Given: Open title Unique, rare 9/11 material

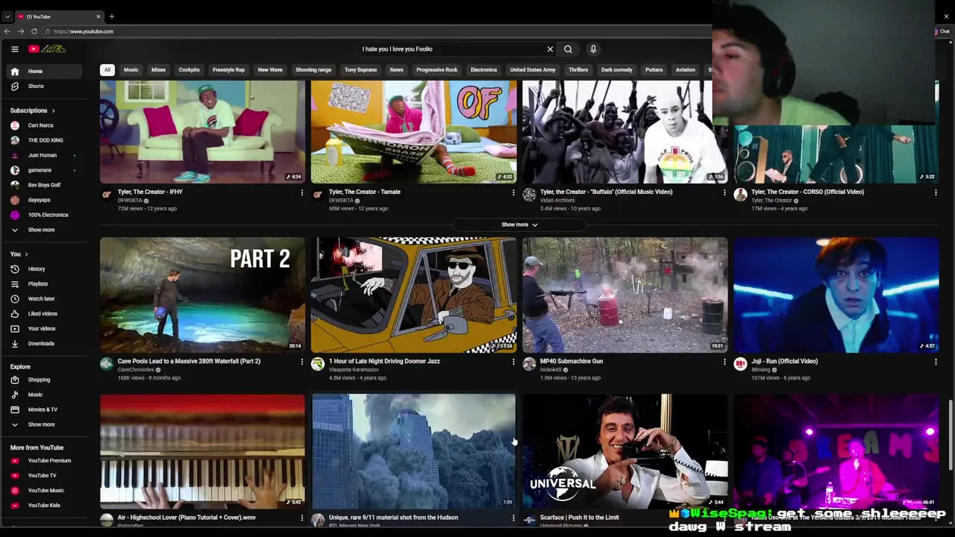Looking at the screenshot, I should [x=393, y=518].
